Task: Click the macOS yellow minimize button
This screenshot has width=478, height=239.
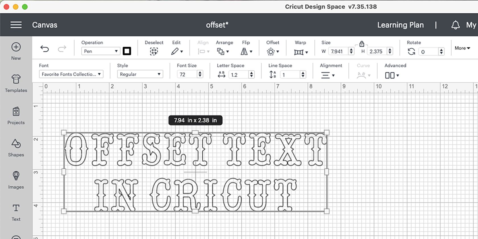Action: [x=16, y=7]
